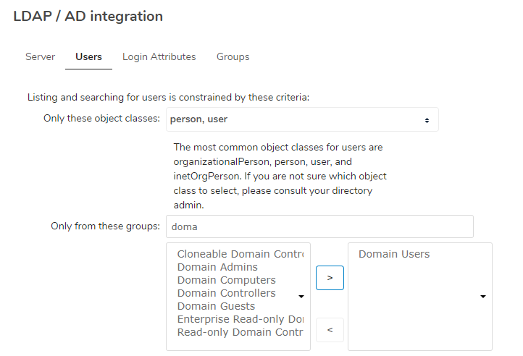
Task: Select the Users tab
Action: [x=88, y=56]
